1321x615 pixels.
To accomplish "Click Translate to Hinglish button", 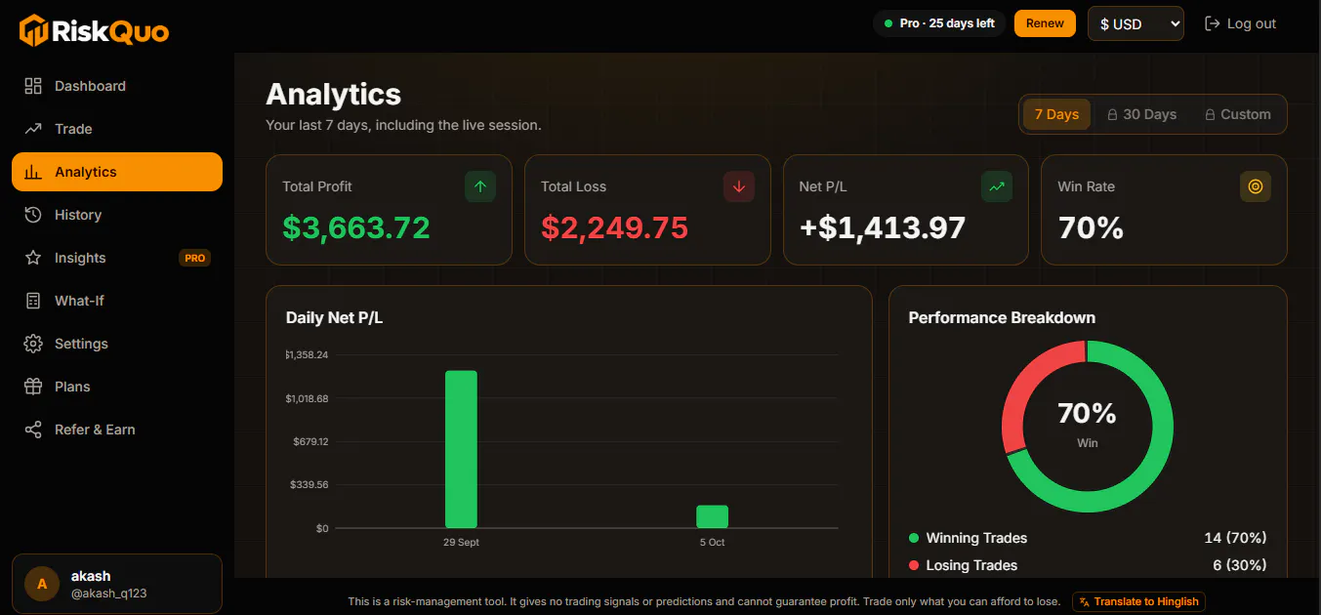I will pyautogui.click(x=1138, y=601).
